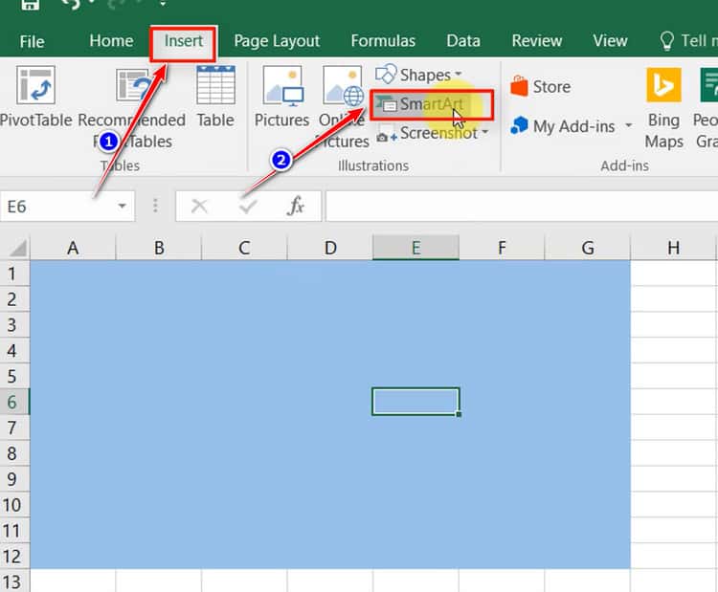Select row 11 header

pyautogui.click(x=14, y=530)
